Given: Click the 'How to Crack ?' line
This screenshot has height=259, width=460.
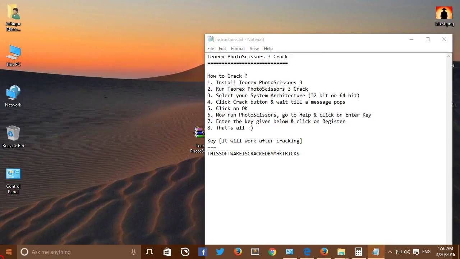Looking at the screenshot, I should (227, 76).
